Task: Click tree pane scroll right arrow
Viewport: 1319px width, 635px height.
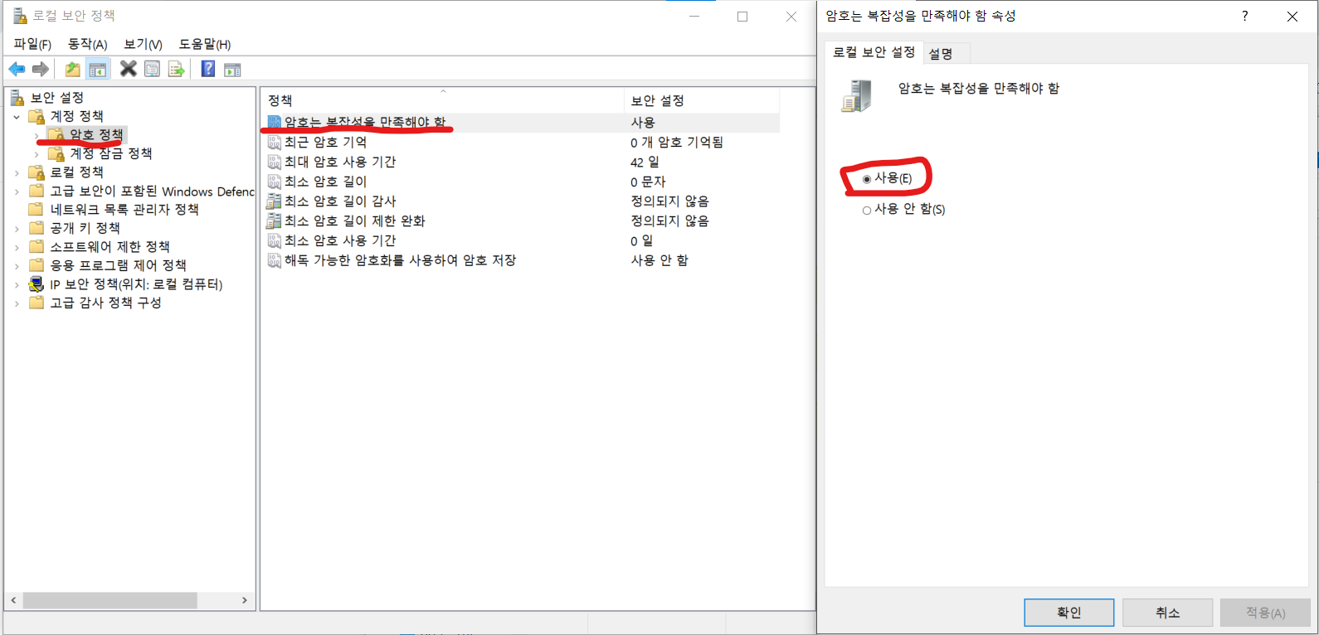Action: (x=245, y=600)
